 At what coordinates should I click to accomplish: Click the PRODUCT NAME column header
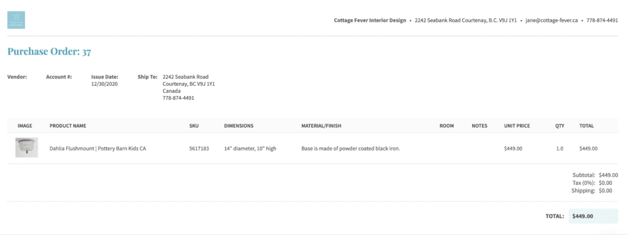click(67, 126)
